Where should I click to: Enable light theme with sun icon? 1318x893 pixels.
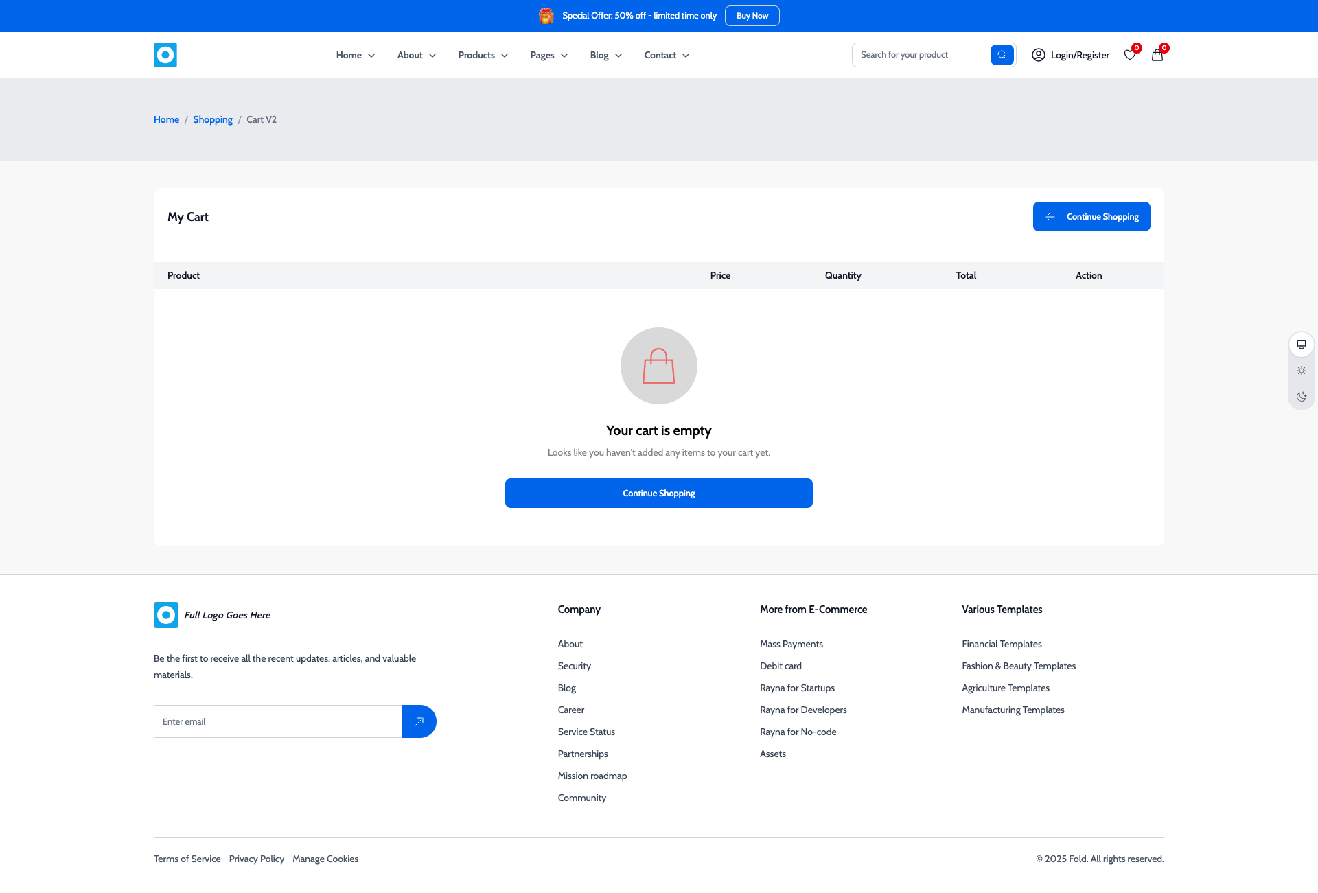point(1302,371)
